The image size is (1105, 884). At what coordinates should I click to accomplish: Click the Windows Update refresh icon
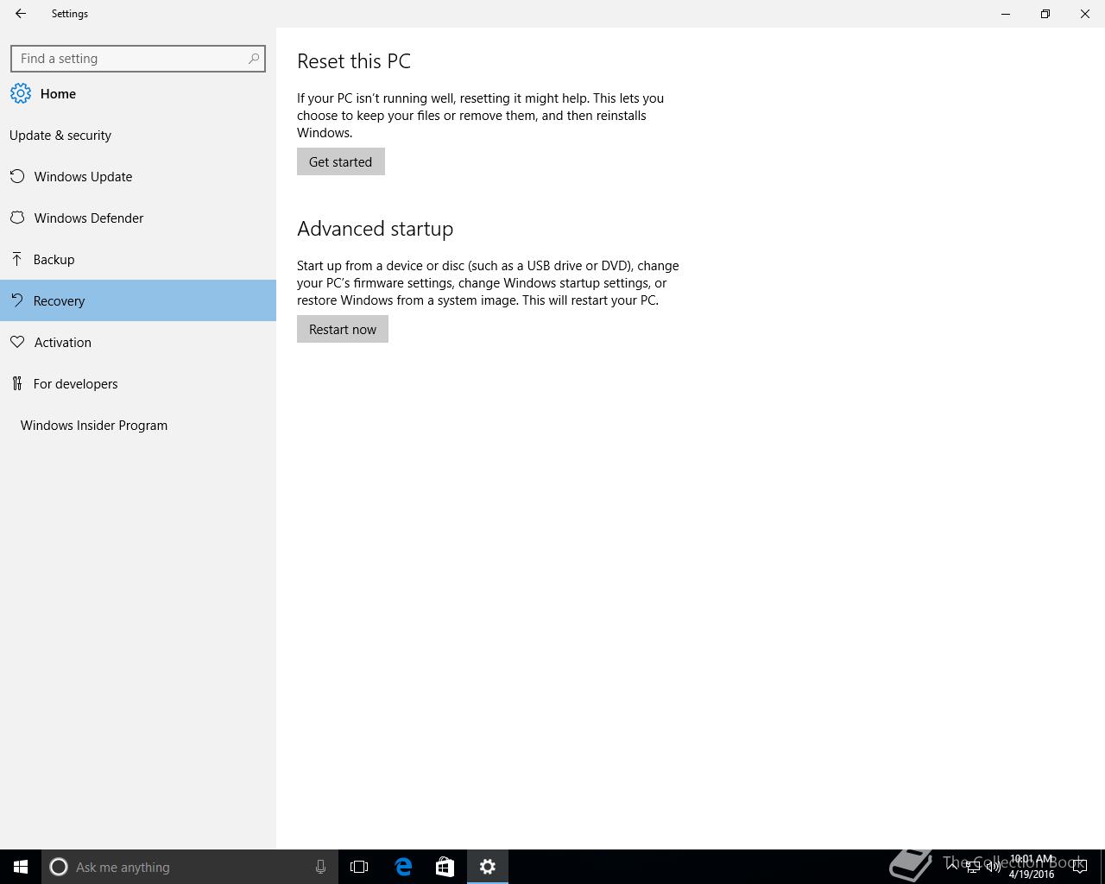pyautogui.click(x=17, y=176)
